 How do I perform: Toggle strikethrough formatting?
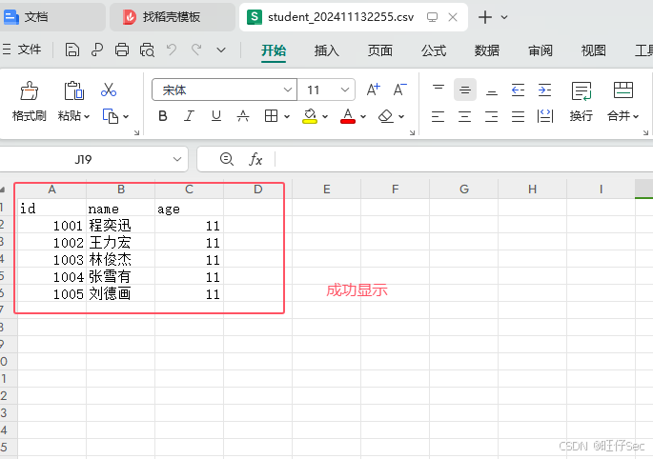[x=243, y=116]
